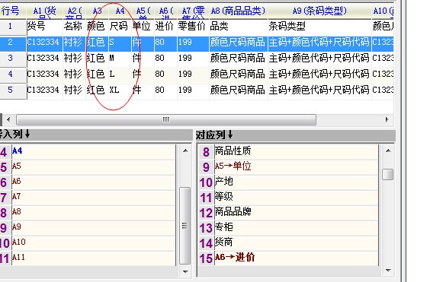430x282 pixels.
Task: Click the '货号' cell in row 1
Action: coord(45,27)
